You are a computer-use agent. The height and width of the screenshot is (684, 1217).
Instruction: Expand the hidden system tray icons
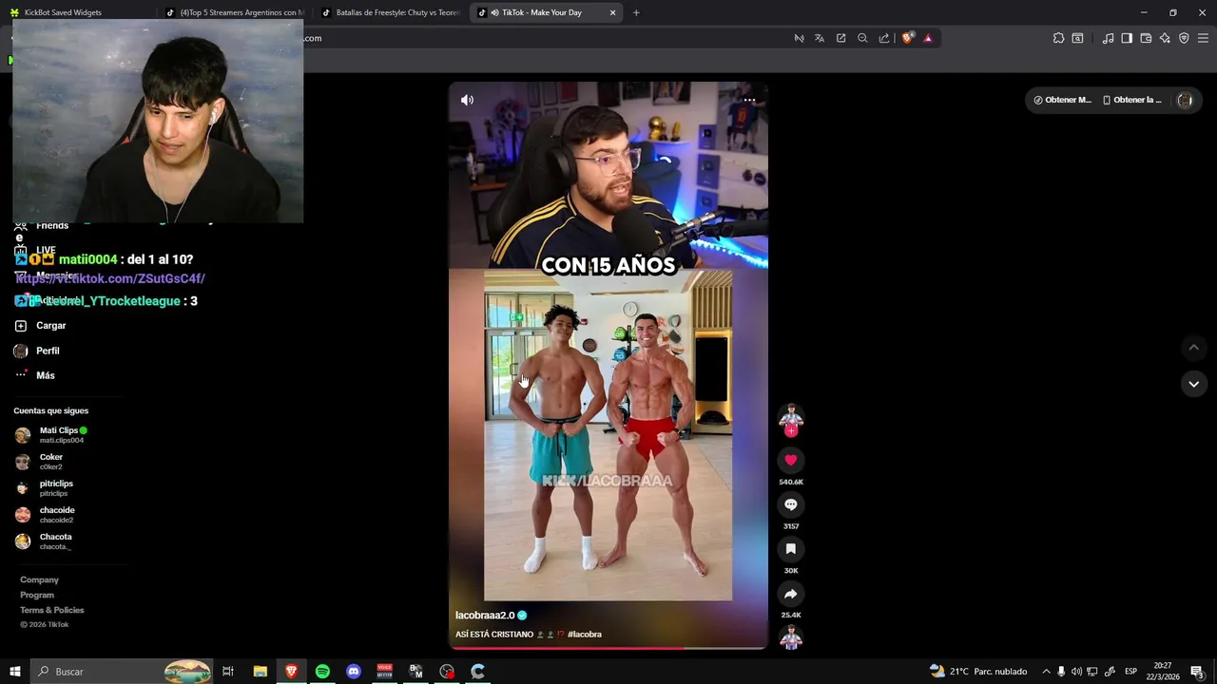point(1046,672)
